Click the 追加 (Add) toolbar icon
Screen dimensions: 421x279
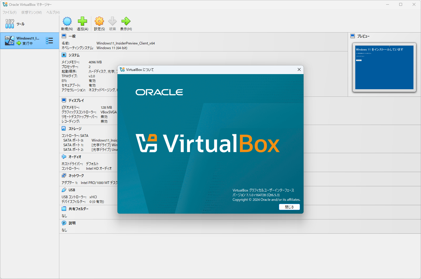point(82,22)
